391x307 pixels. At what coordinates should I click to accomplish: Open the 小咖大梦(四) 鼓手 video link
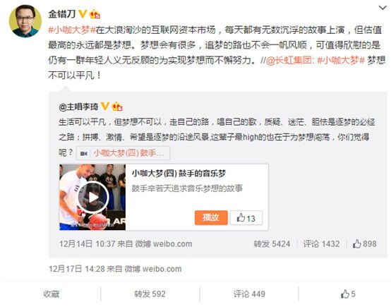click(x=124, y=153)
